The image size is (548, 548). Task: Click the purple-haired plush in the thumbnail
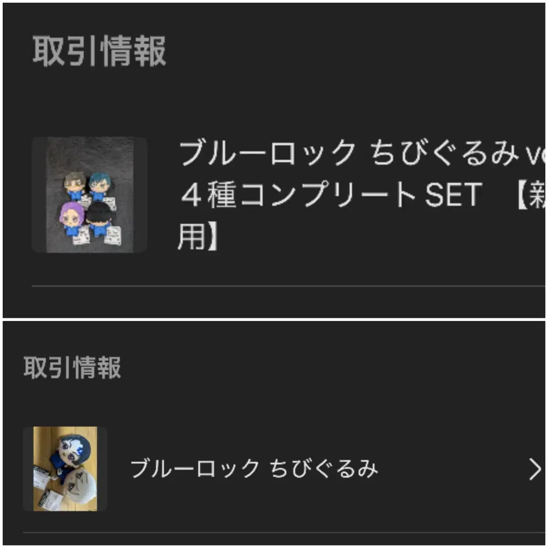pos(72,219)
